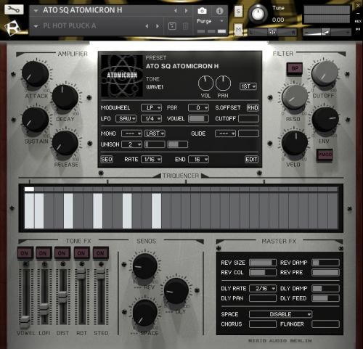
Task: Click the filter Cutoff knob
Action: (x=325, y=73)
